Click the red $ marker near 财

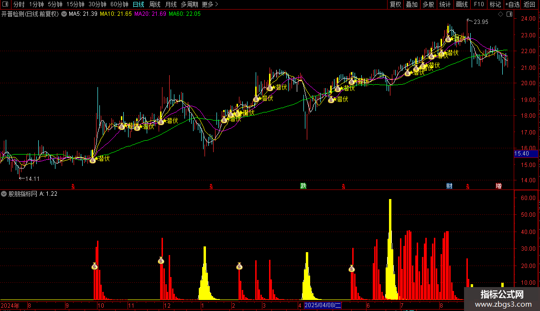point(468,187)
